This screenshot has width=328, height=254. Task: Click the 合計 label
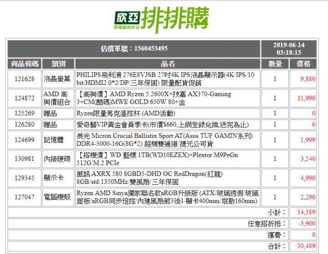click(277, 246)
